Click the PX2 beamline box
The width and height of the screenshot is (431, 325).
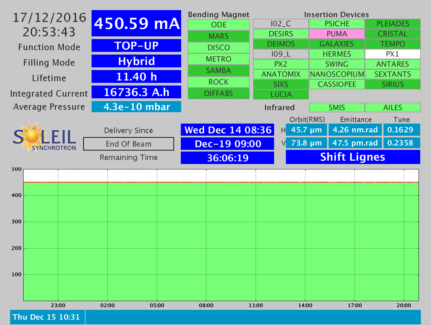pos(281,64)
